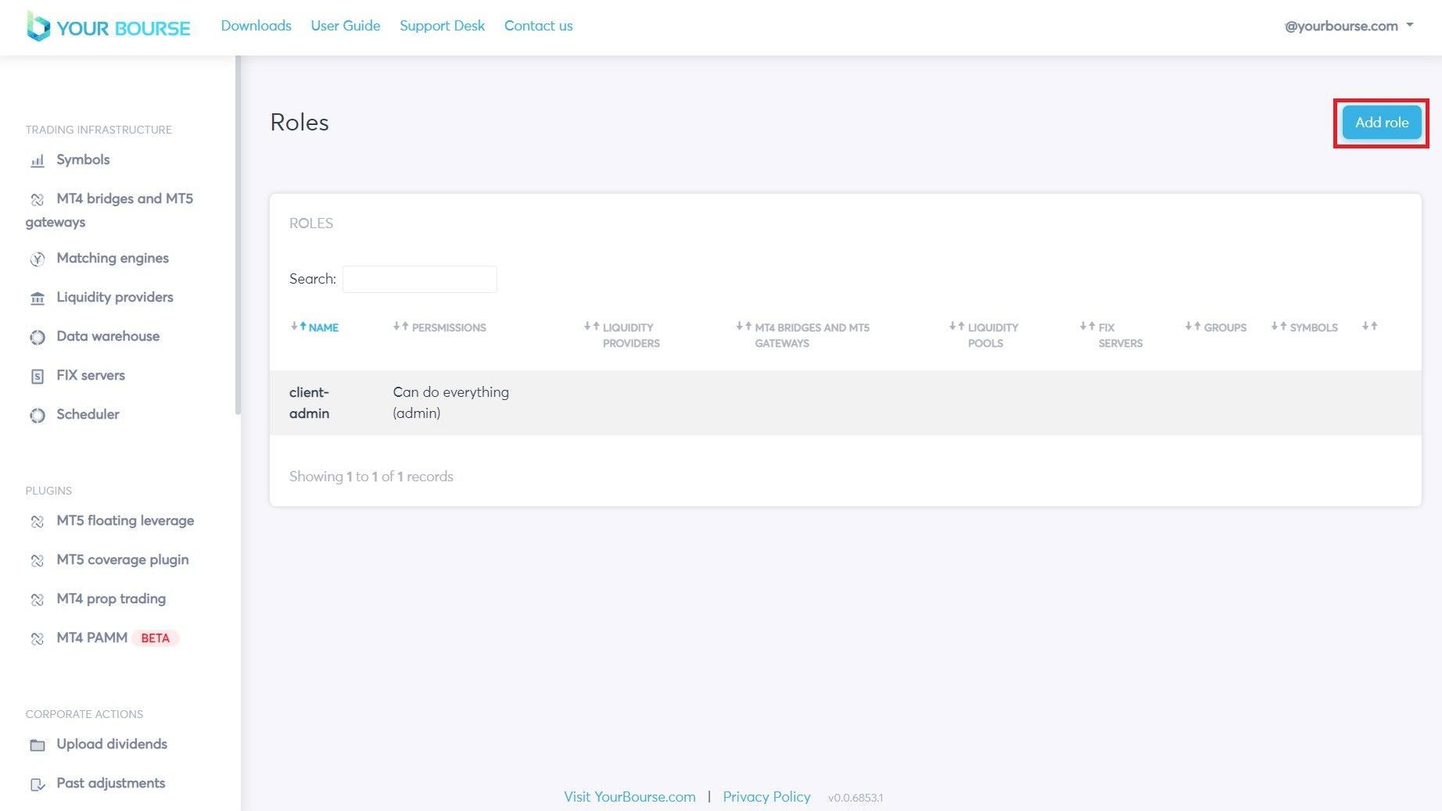The width and height of the screenshot is (1442, 811).
Task: Click the Add role button
Action: tap(1382, 123)
